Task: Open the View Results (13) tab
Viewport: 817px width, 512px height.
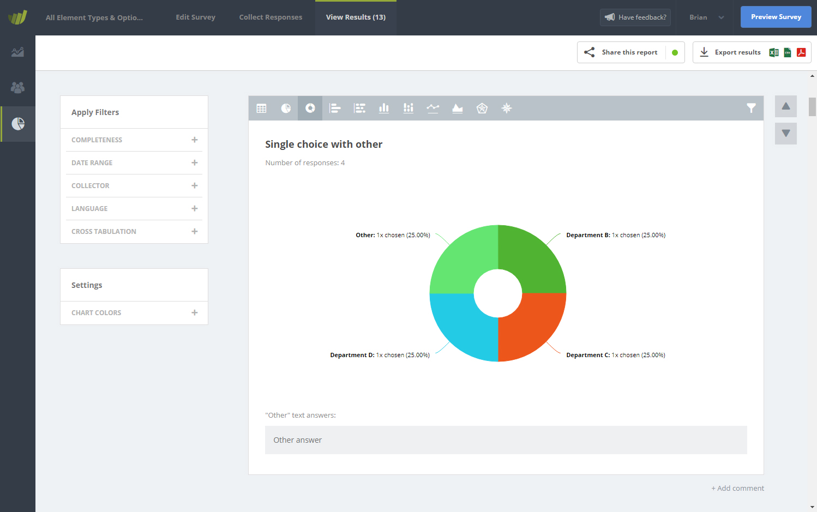Action: click(356, 17)
